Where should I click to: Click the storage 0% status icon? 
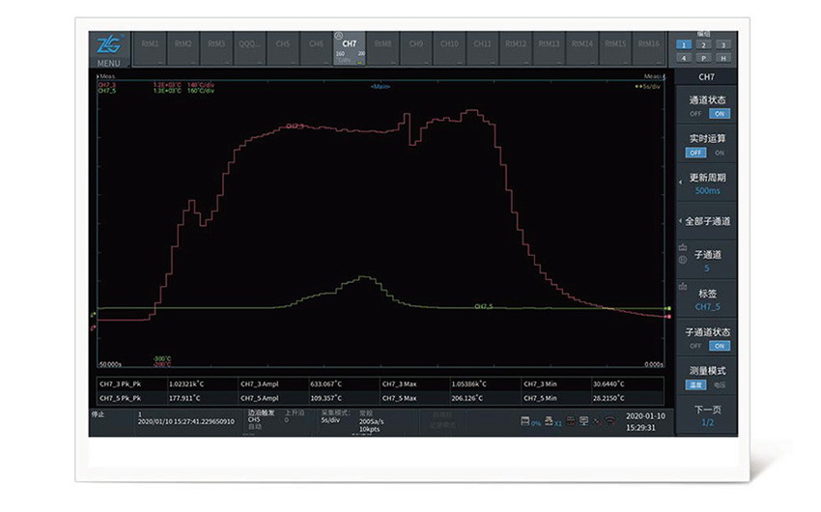(530, 421)
